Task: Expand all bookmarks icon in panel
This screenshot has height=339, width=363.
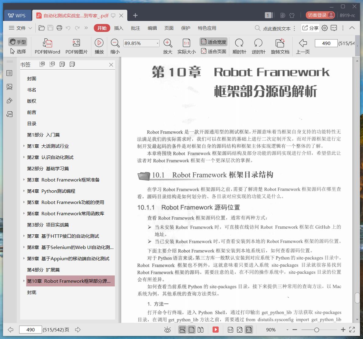Action: pyautogui.click(x=42, y=64)
